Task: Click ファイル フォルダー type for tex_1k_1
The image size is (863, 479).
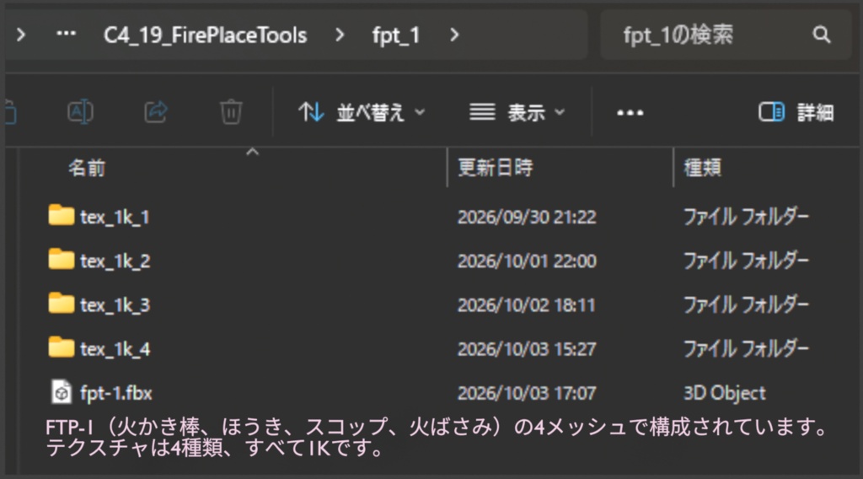Action: 746,217
